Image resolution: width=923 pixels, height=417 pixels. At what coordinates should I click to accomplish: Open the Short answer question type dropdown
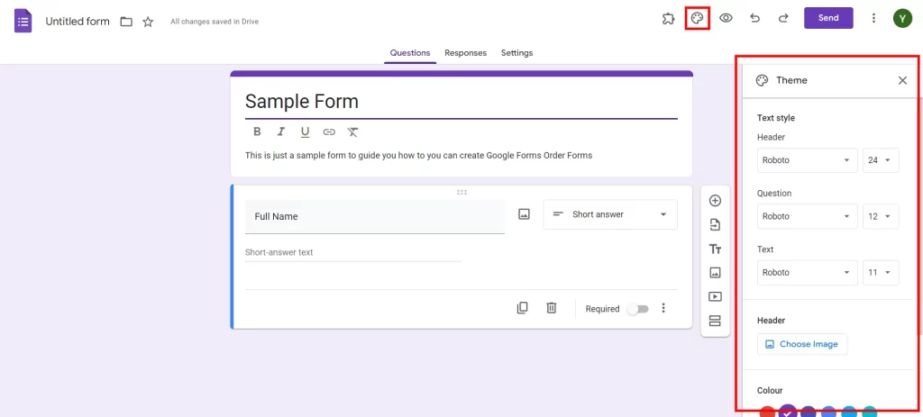610,214
